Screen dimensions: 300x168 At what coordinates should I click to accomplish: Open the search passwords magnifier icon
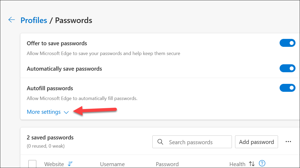point(160,142)
